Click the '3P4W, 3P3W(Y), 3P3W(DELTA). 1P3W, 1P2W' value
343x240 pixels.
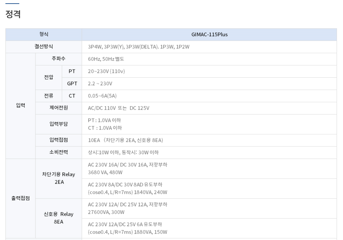(139, 47)
